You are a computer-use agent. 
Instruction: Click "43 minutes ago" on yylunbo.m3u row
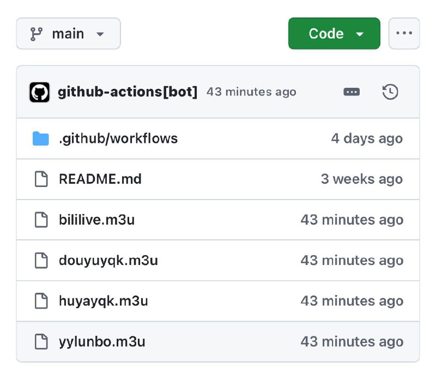click(352, 342)
